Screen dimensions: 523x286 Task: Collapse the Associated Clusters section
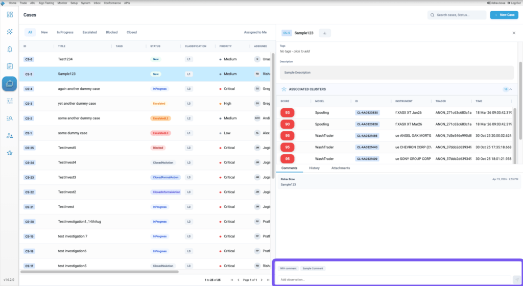[x=511, y=89]
